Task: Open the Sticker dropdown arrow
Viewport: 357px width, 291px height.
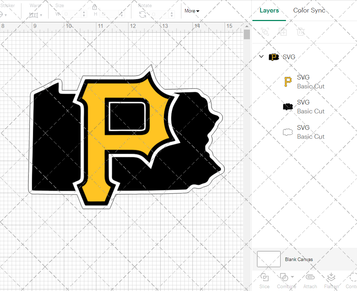Action: coord(6,15)
